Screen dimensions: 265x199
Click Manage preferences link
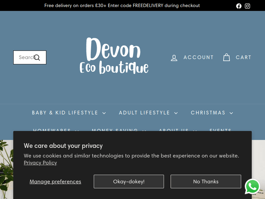[x=55, y=182]
